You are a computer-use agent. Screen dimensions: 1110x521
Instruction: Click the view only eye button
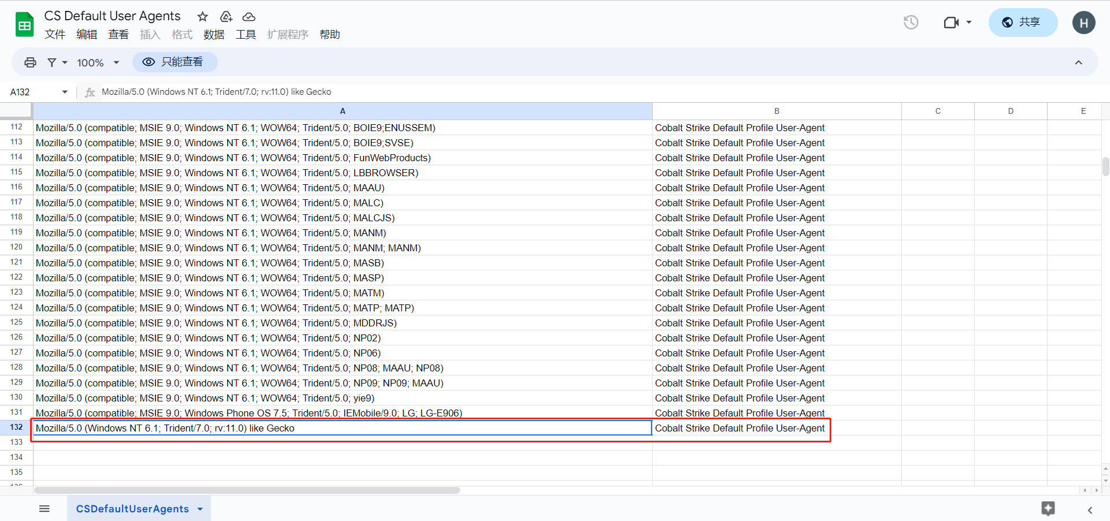pos(175,62)
